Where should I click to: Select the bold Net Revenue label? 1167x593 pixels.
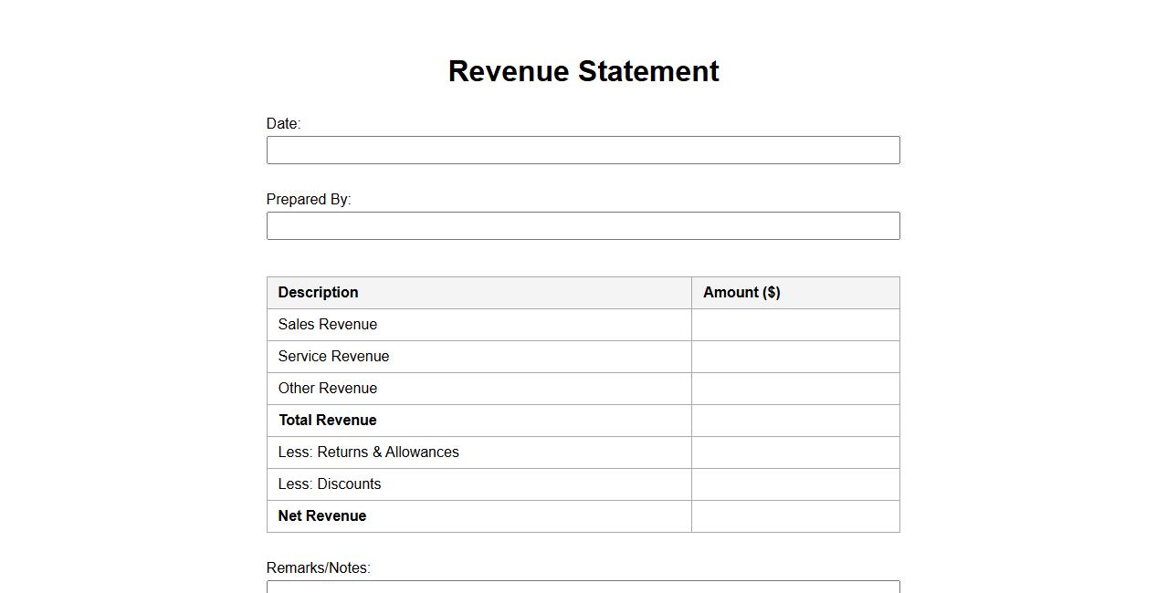321,516
